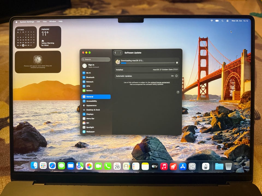The width and height of the screenshot is (262, 196).
Task: Open the original license agreement link
Action: (160, 82)
